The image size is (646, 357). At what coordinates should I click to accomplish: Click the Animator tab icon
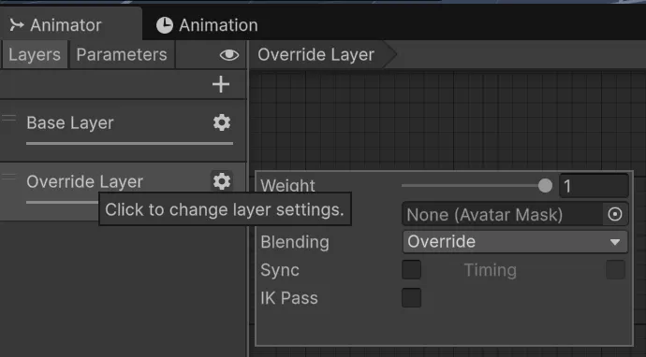pyautogui.click(x=17, y=24)
